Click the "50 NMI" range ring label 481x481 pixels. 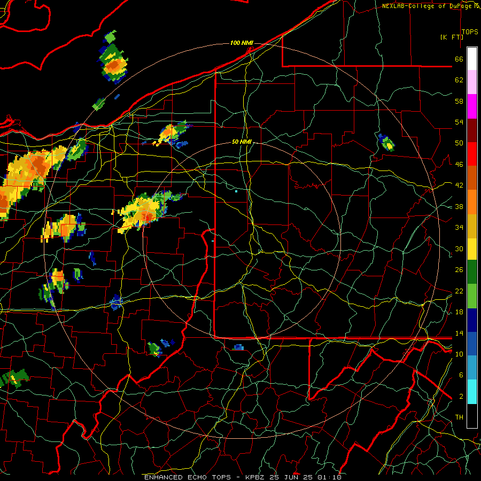tap(242, 142)
